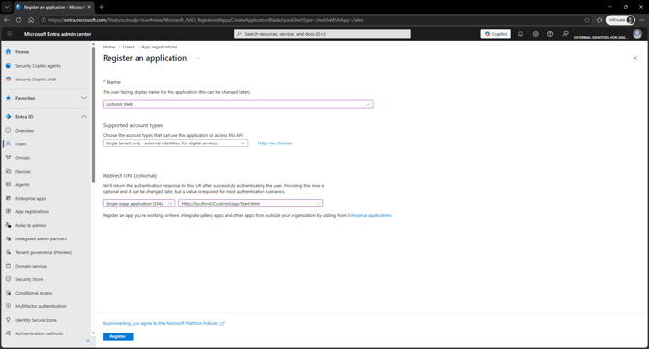
Task: Close the Register an application tab
Action: [x=89, y=7]
